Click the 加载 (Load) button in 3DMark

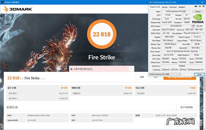coord(142,77)
